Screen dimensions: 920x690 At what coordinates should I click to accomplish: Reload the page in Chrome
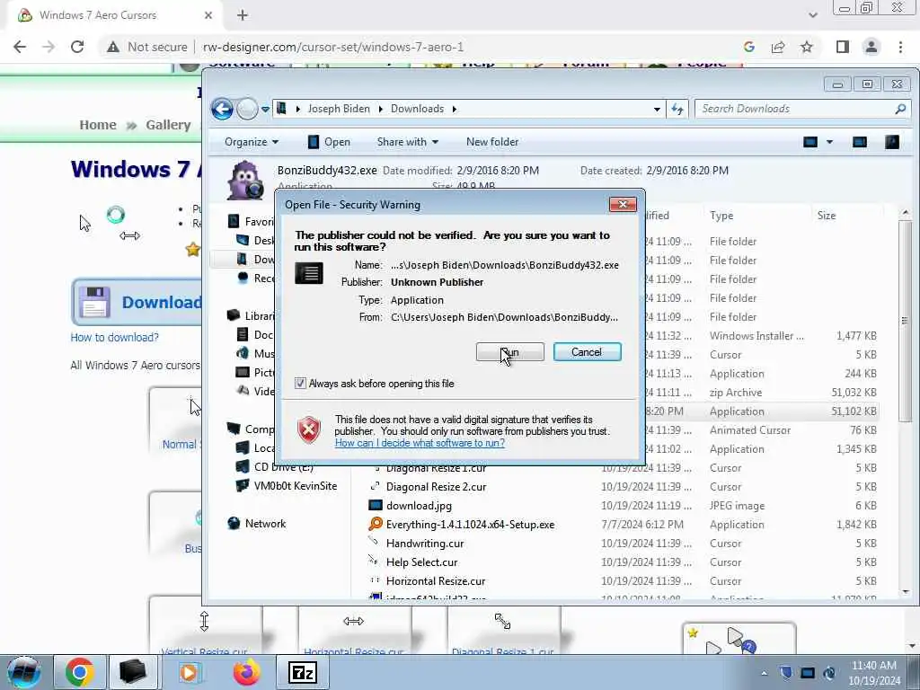click(77, 47)
